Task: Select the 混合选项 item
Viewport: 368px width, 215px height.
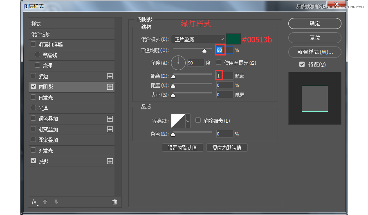Action: pos(71,34)
